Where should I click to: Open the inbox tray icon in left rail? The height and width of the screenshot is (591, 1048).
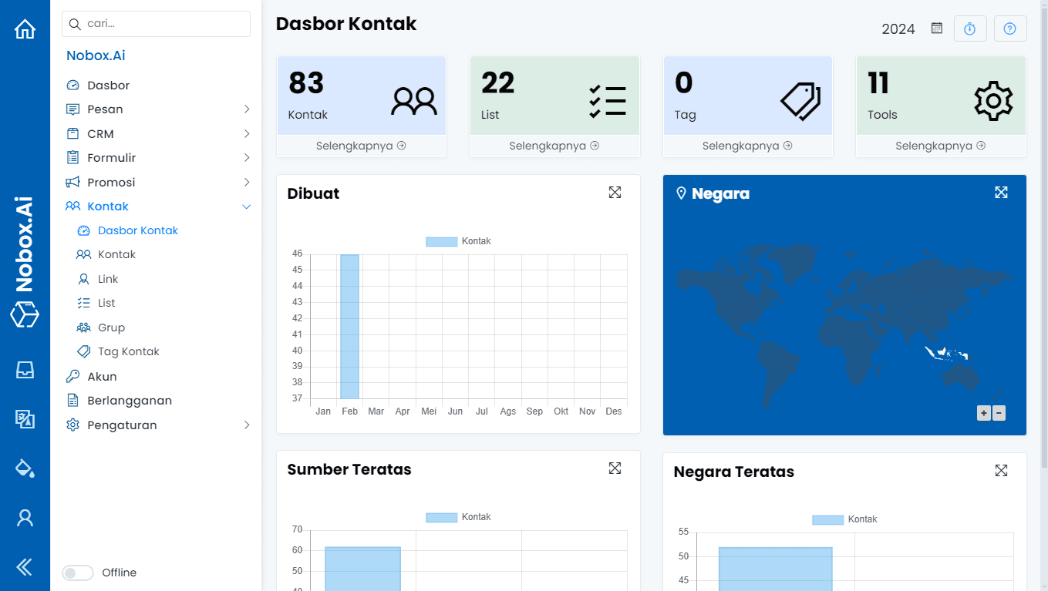point(25,370)
